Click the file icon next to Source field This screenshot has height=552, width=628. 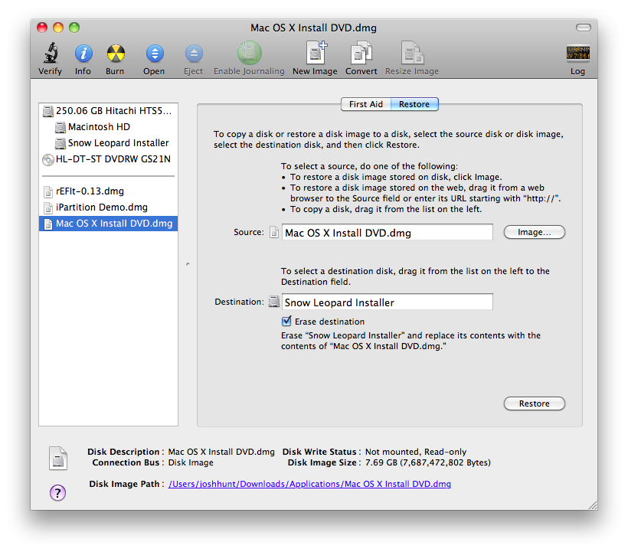click(274, 232)
